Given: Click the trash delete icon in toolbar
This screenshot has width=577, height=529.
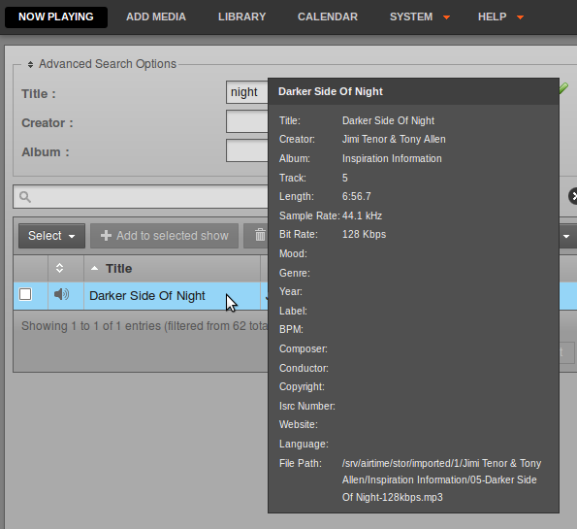Looking at the screenshot, I should click(x=260, y=235).
